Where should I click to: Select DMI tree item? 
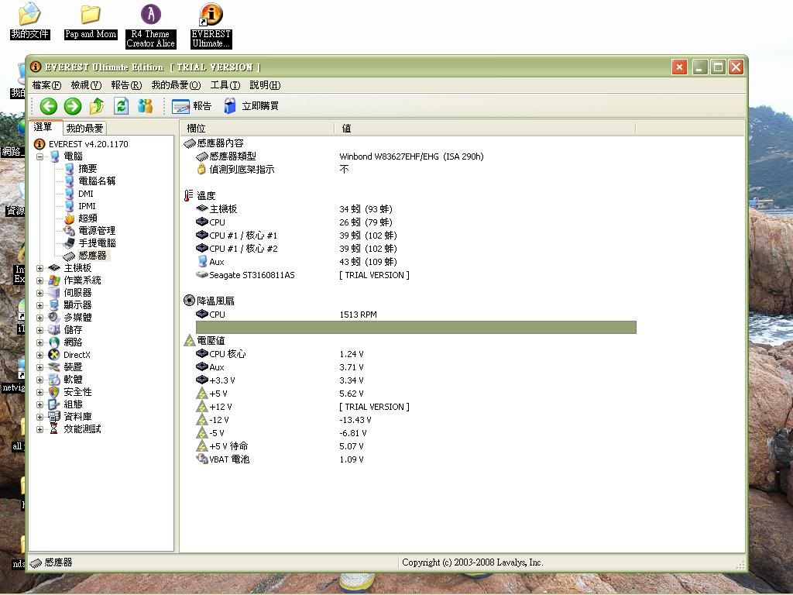[85, 194]
